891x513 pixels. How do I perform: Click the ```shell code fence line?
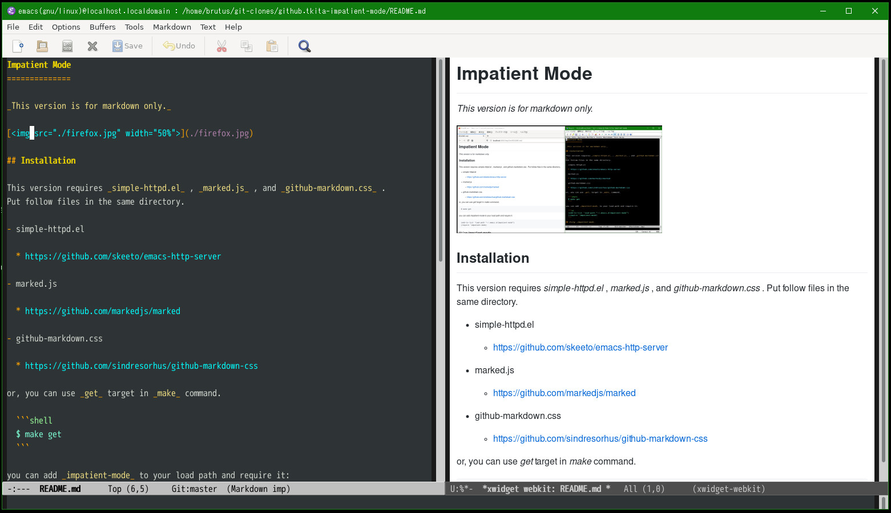[34, 421]
